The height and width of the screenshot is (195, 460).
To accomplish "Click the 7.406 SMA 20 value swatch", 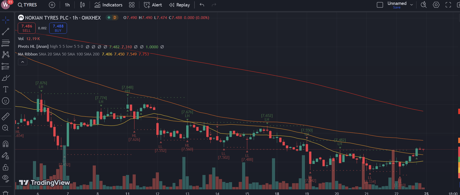I will pyautogui.click(x=107, y=54).
